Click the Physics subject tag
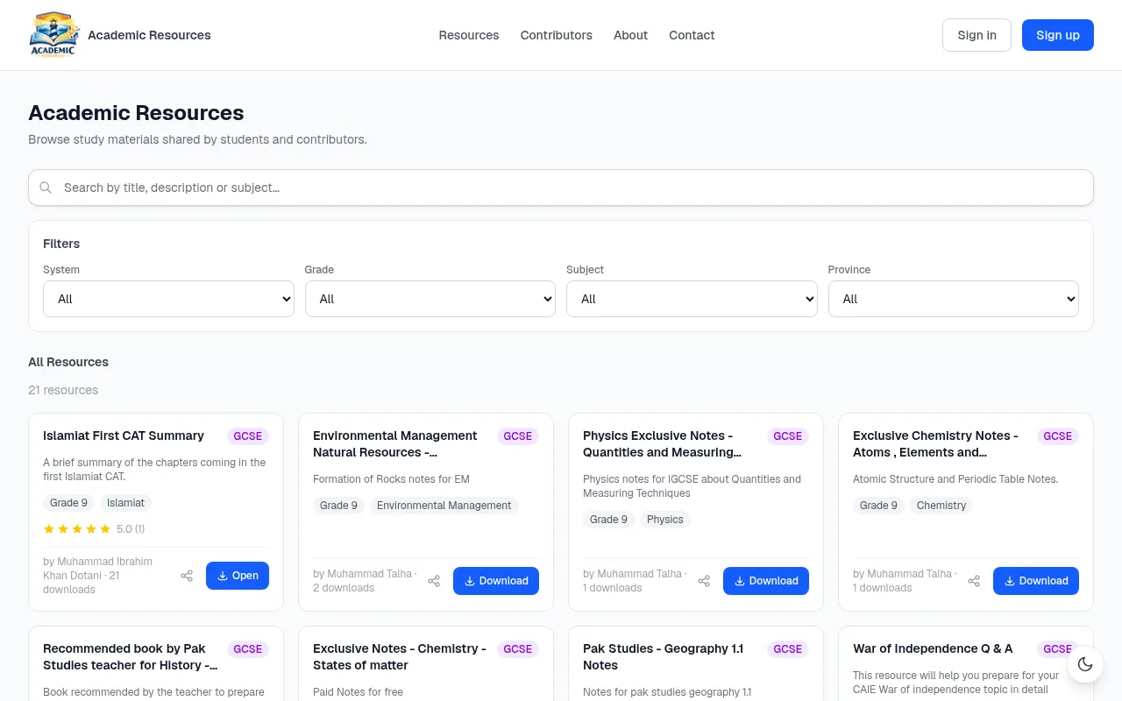The image size is (1122, 701). (x=665, y=520)
